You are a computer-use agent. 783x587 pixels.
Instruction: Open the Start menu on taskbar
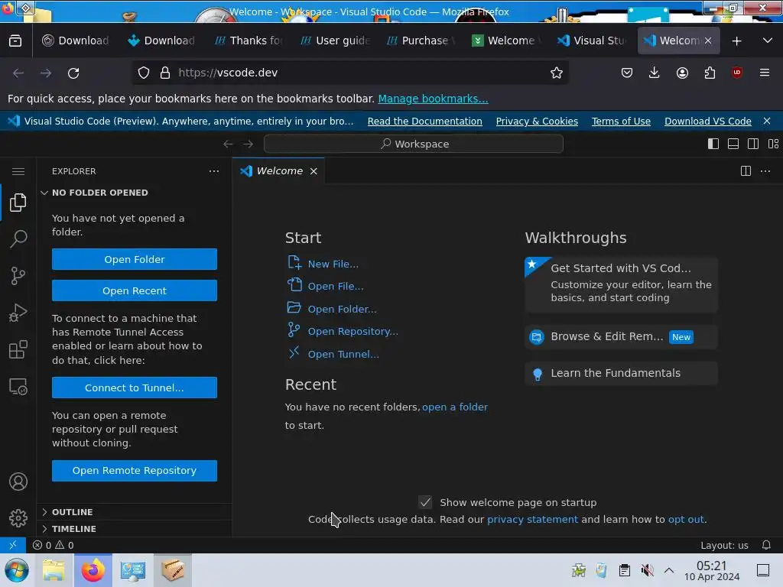click(16, 570)
